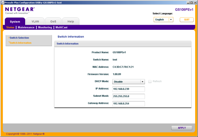Click the APPLY button
The height and width of the screenshot is (137, 198).
[x=182, y=128]
